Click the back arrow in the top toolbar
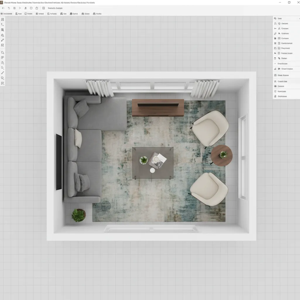This screenshot has height=300, width=300. pos(3,8)
